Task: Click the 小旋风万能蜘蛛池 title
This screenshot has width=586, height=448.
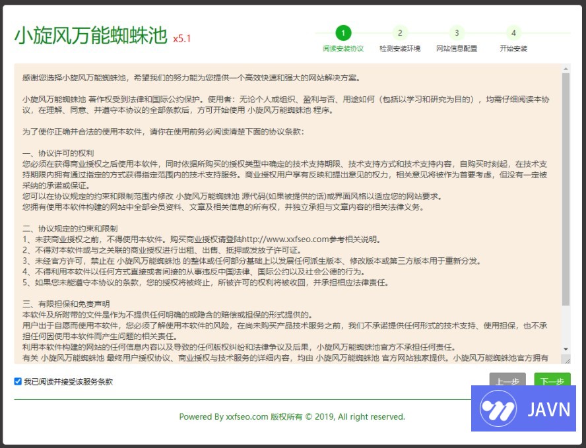Action: point(91,36)
